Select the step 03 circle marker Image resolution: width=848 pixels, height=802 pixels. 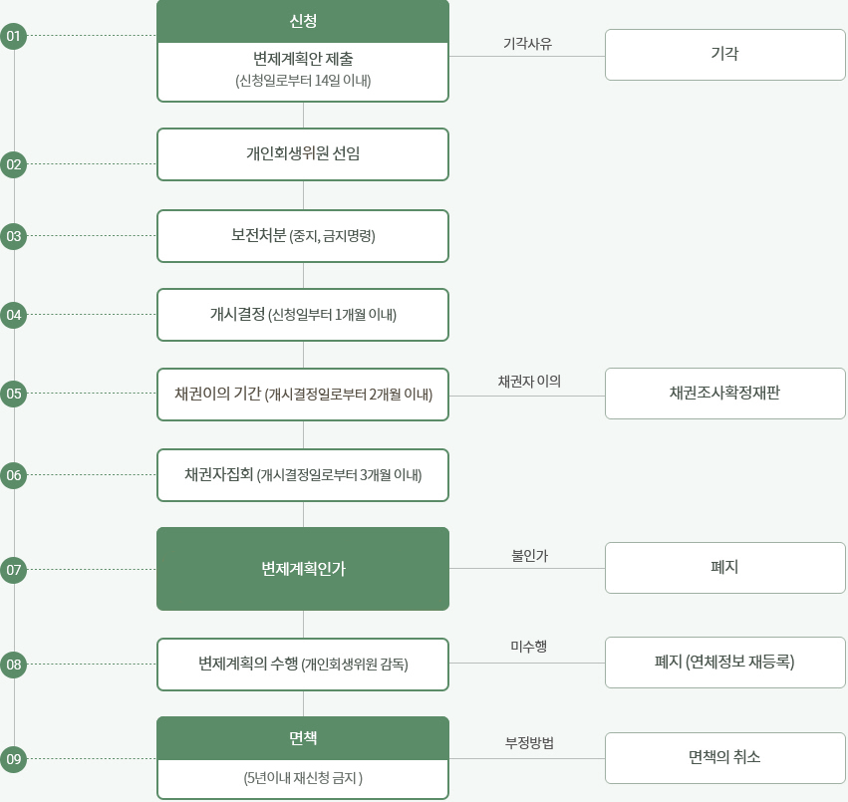tap(14, 236)
